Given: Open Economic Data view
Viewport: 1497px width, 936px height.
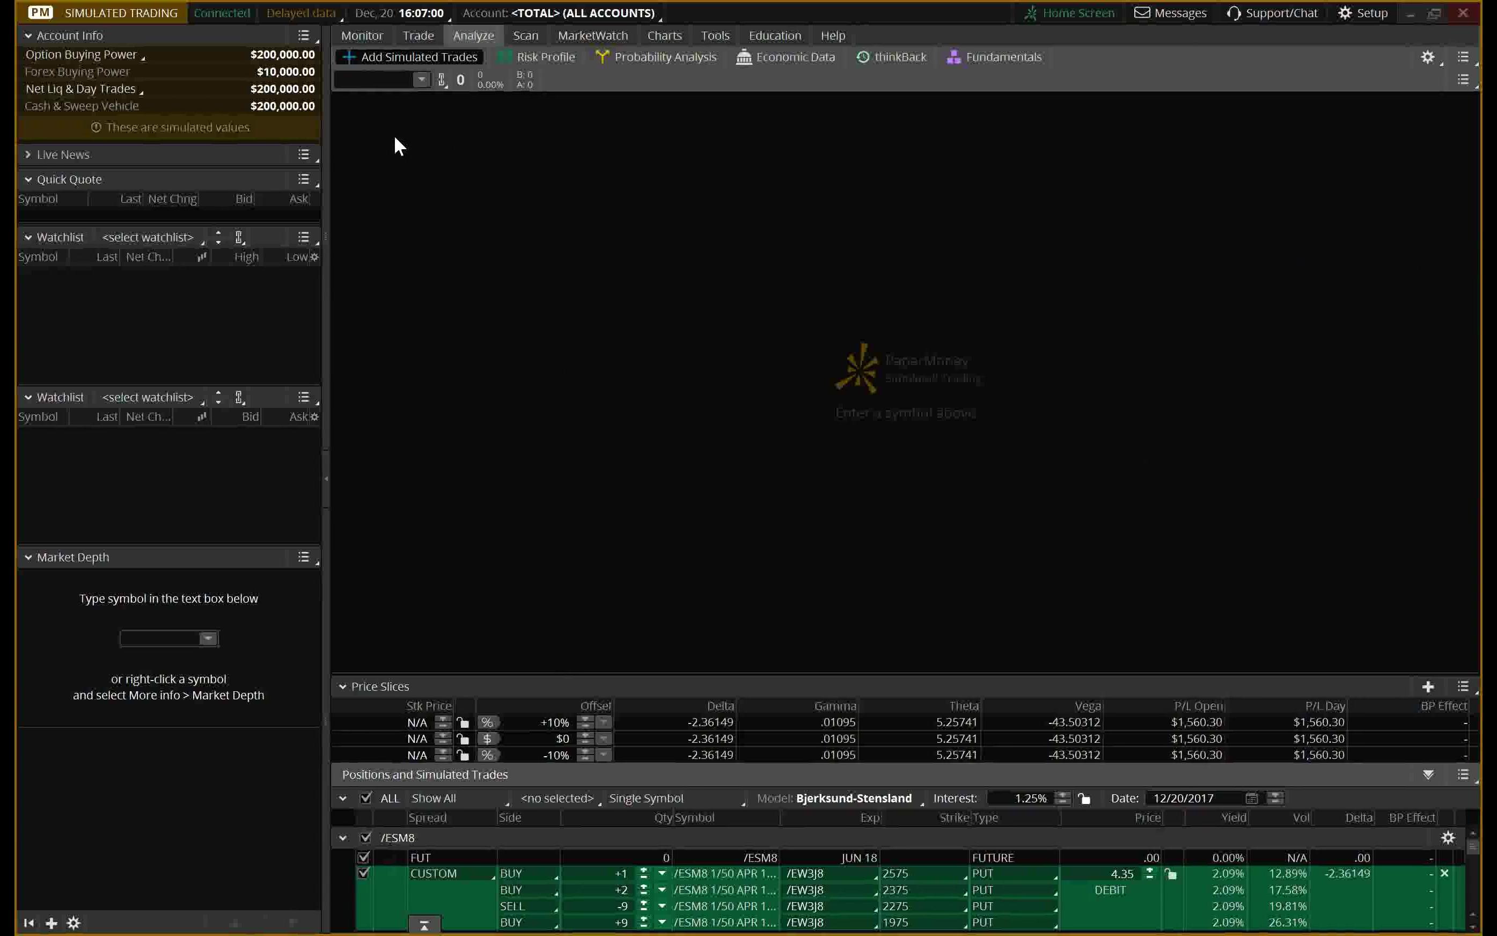Looking at the screenshot, I should pos(786,57).
